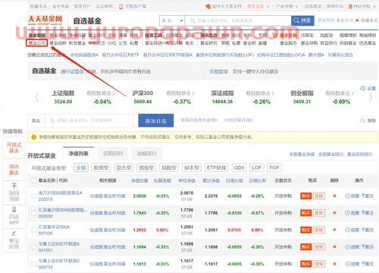Click the orange 购买 button for 汇添富中证500A
The width and height of the screenshot is (379, 273).
click(305, 230)
